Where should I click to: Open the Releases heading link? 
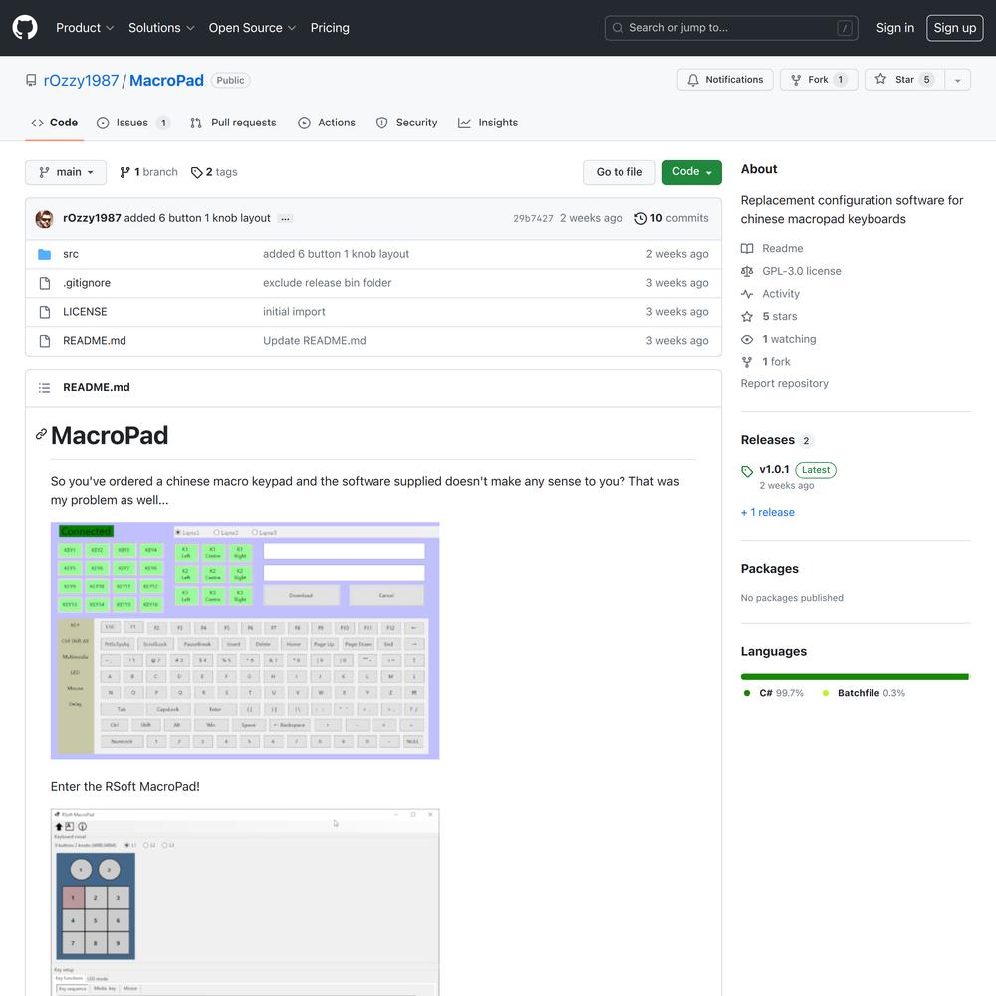coord(776,441)
